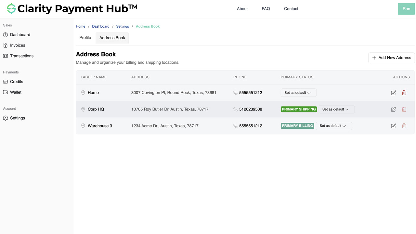Open the Set as default dropdown for Home

(298, 93)
